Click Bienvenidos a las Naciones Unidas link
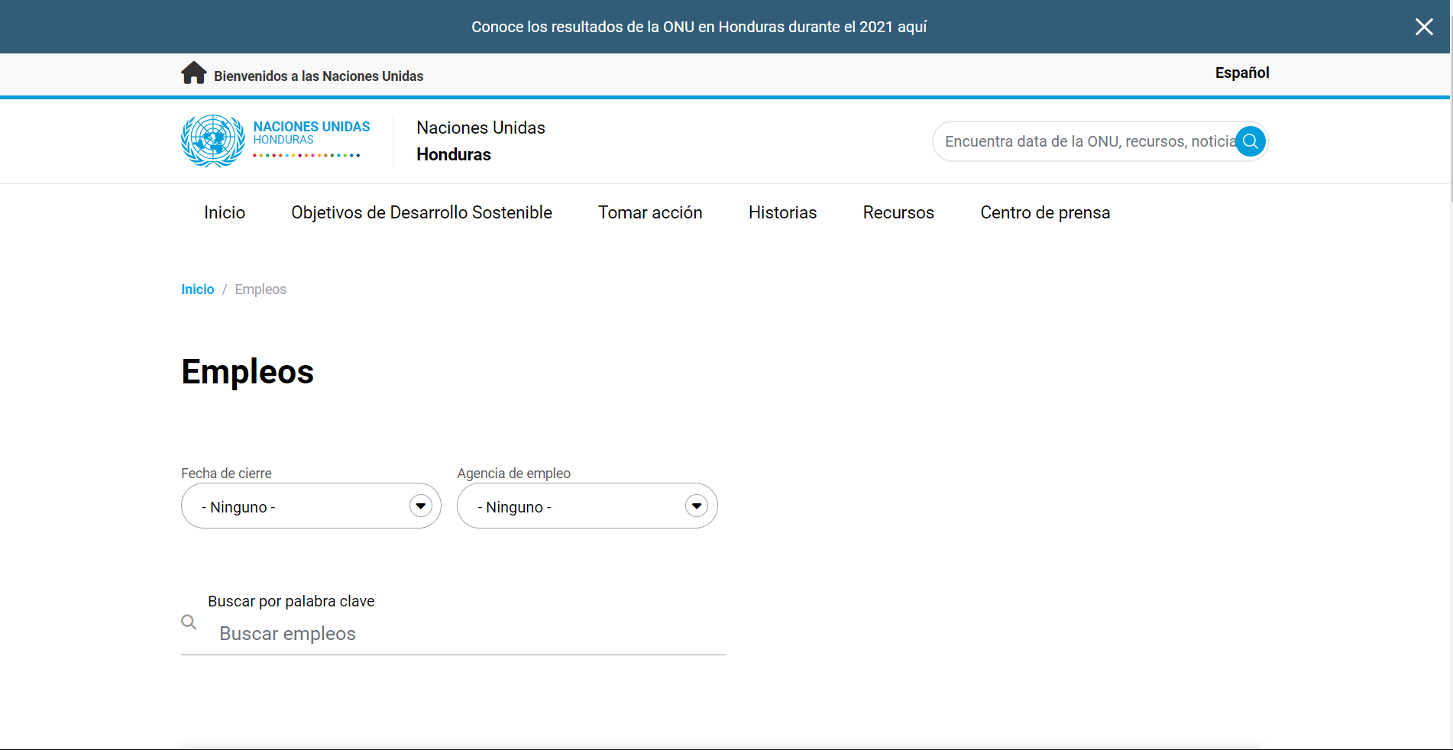The height and width of the screenshot is (750, 1453). point(318,76)
